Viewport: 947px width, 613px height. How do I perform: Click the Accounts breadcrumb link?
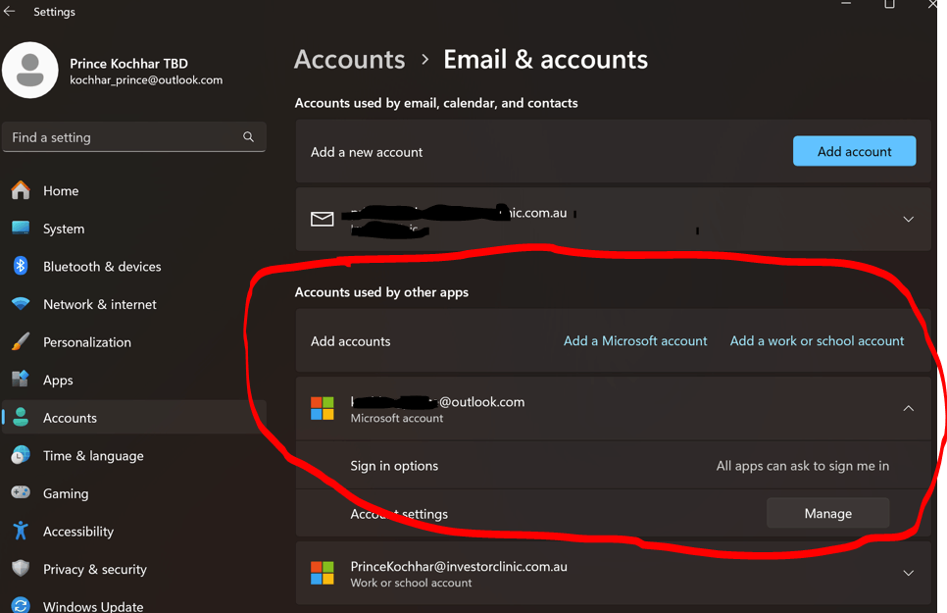349,59
